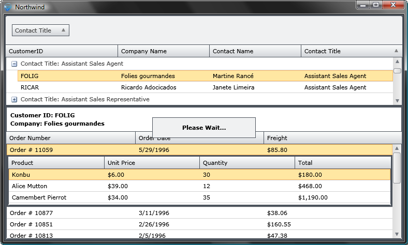Click the customers grid scroll up arrow
Image resolution: width=408 pixels, height=245 pixels.
[397, 62]
